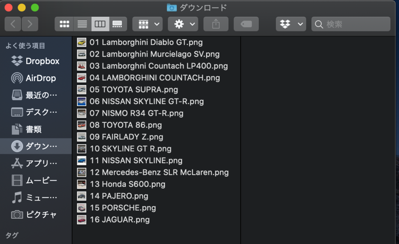
Task: Expand the Dropbox toolbar dropdown
Action: click(290, 24)
